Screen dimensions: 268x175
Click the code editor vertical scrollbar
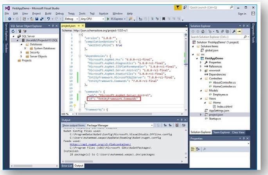[186, 72]
